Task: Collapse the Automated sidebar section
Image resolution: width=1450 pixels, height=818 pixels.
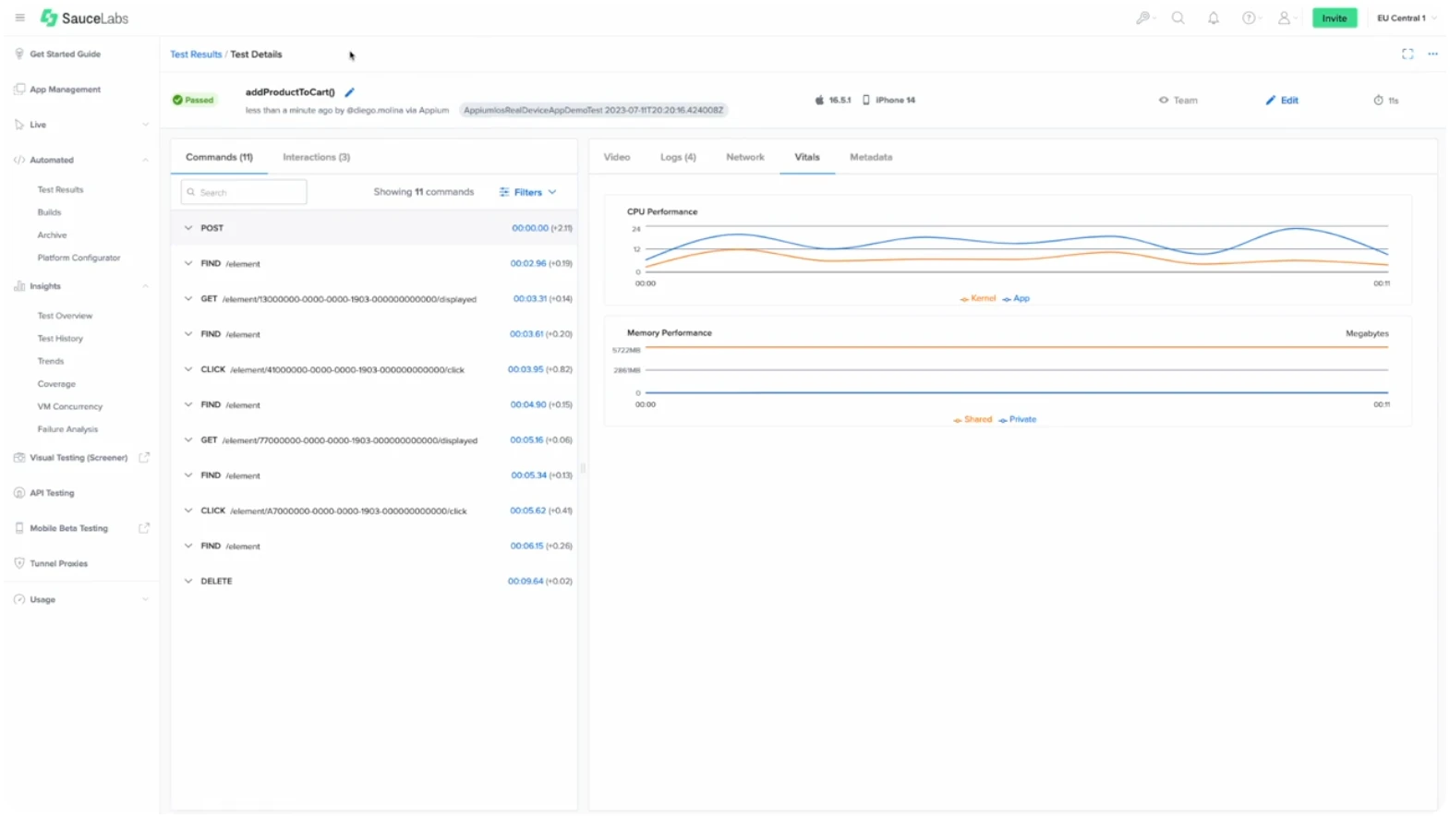Action: click(x=145, y=160)
